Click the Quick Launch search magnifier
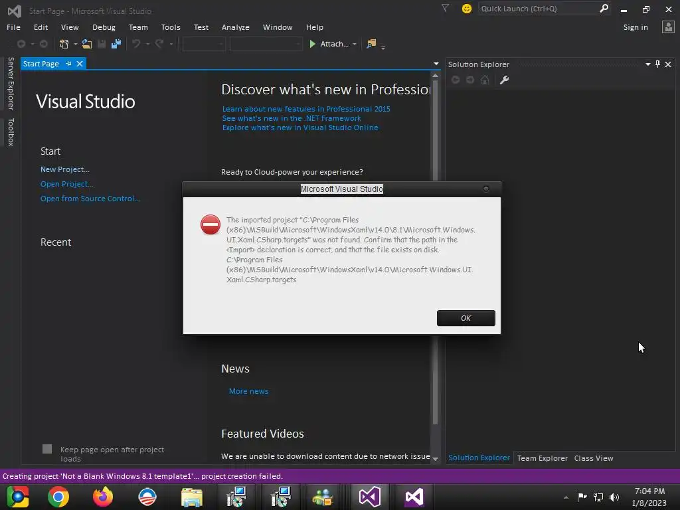 pyautogui.click(x=604, y=8)
